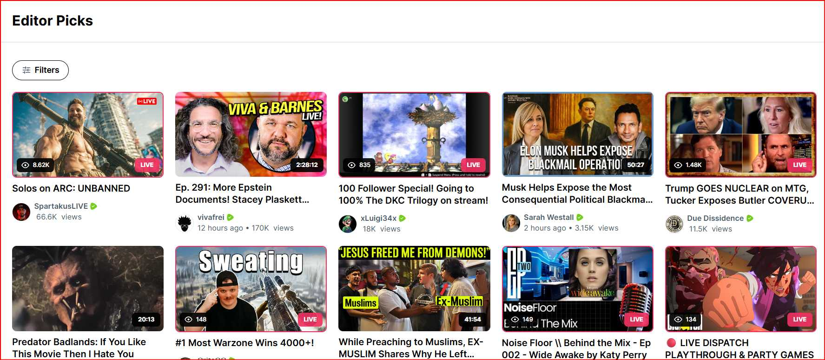Click xLuigi34x channel avatar
825x360 pixels.
pyautogui.click(x=348, y=224)
